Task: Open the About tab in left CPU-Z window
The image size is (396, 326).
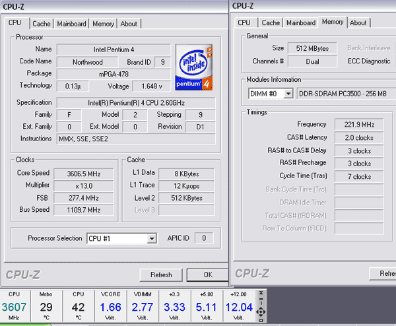Action: tap(129, 24)
